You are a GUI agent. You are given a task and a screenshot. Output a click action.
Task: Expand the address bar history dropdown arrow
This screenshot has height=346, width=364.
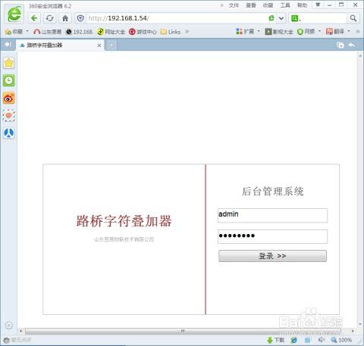(x=281, y=18)
